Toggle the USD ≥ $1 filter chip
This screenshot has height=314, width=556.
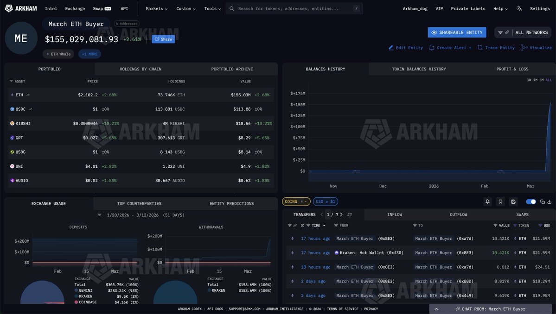(x=326, y=201)
